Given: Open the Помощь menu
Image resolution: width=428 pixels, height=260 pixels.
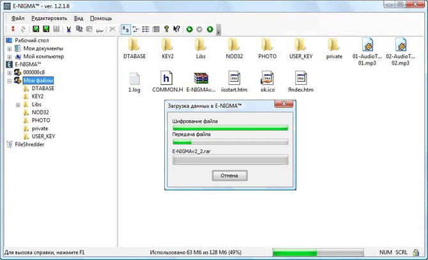Looking at the screenshot, I should [101, 19].
